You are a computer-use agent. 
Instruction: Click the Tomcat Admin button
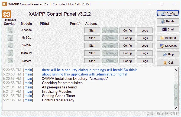(x=110, y=61)
